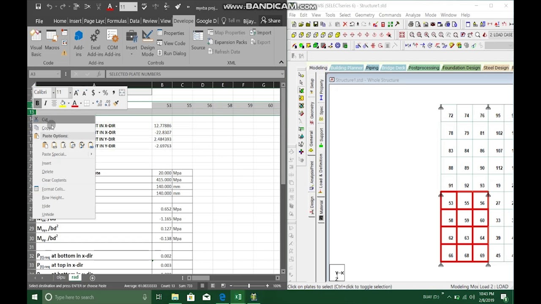
Task: Click Increase Font Size in mini toolbar
Action: 76,92
